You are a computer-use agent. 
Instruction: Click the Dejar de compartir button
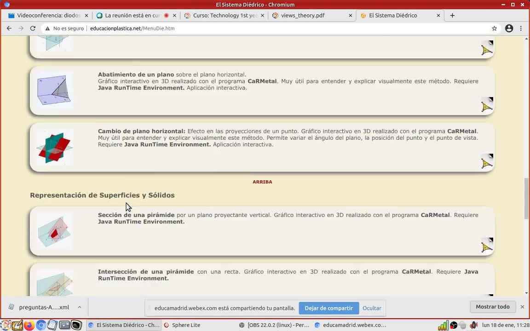pyautogui.click(x=328, y=308)
